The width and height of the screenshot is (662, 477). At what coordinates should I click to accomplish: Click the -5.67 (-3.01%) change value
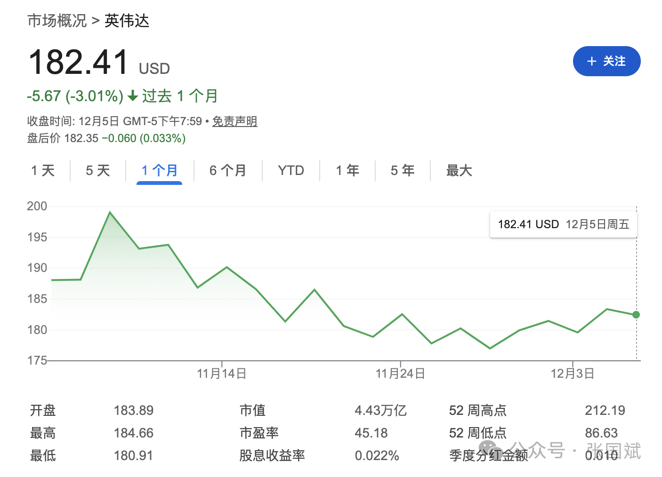coord(75,96)
